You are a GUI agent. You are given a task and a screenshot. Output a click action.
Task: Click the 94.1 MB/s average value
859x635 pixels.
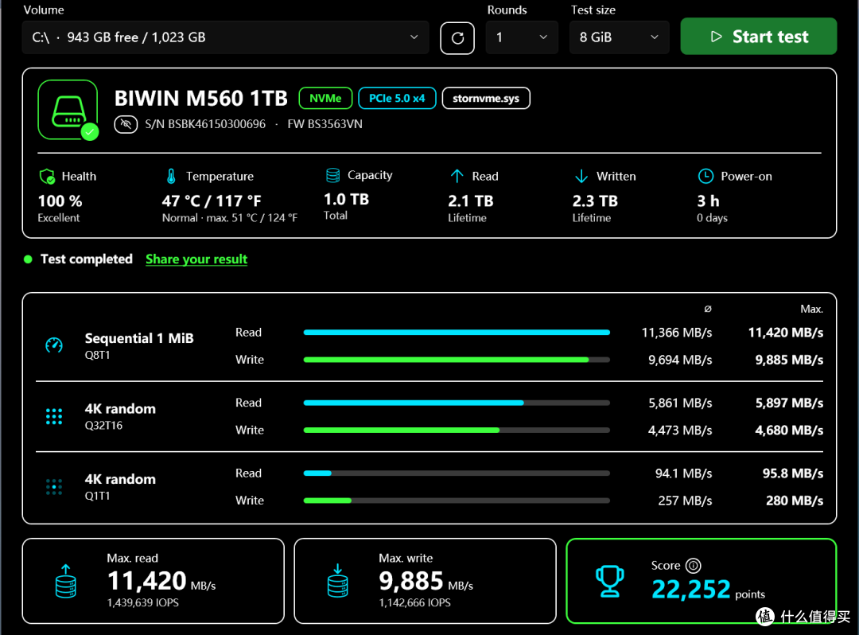(683, 473)
